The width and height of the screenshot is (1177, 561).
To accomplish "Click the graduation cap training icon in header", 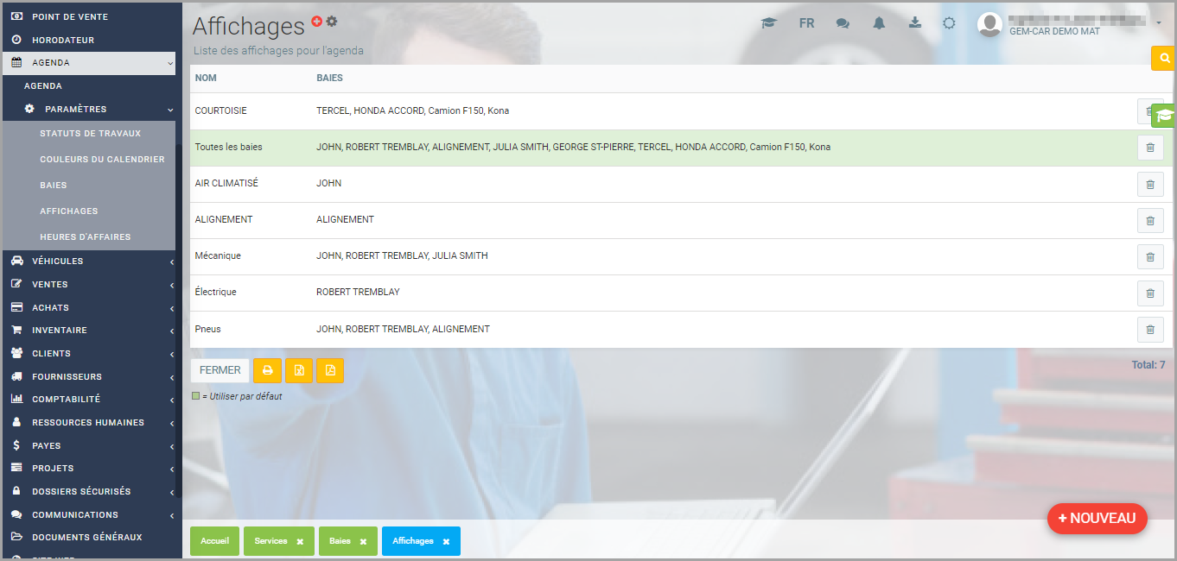I will click(x=768, y=23).
